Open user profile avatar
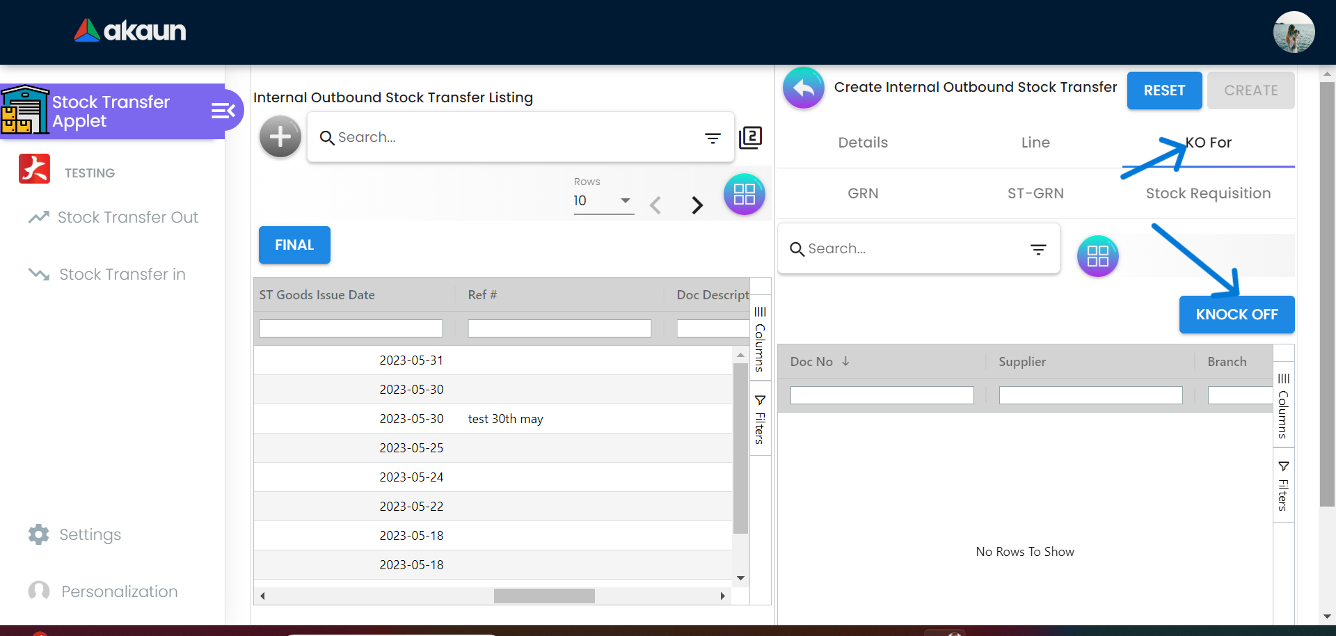Viewport: 1336px width, 636px height. (x=1293, y=32)
